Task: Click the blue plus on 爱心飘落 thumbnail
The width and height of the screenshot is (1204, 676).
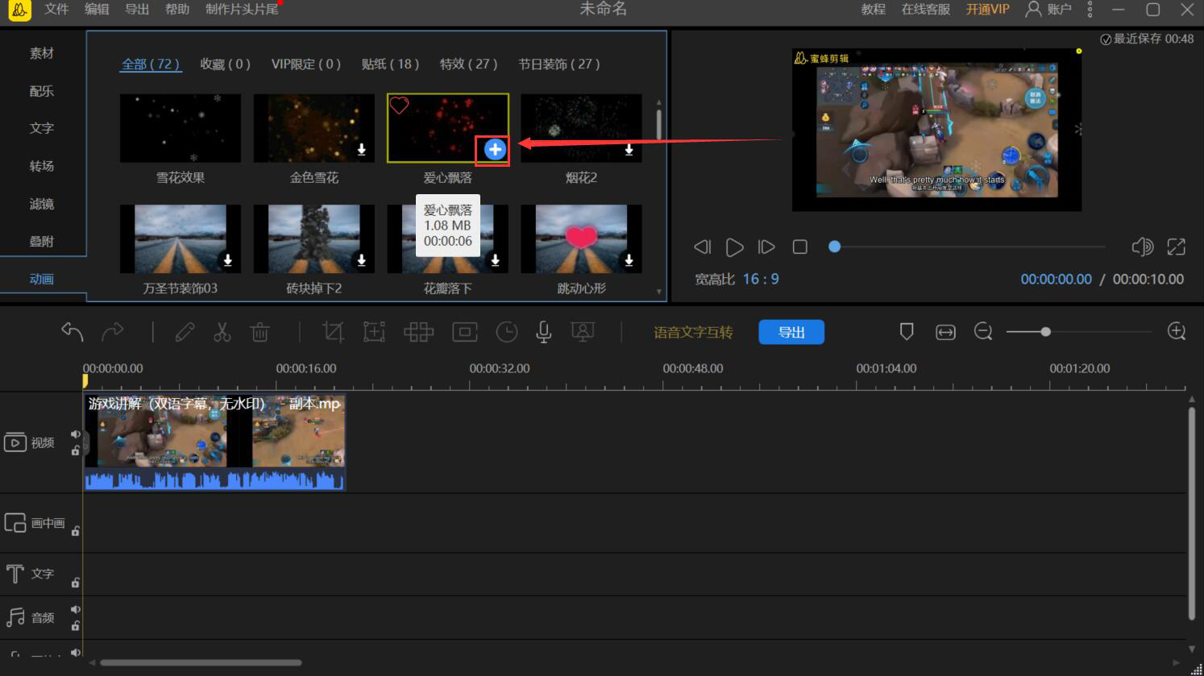Action: click(x=495, y=149)
